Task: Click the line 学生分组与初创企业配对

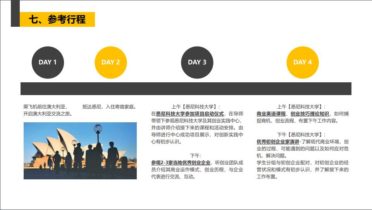Action: (x=283, y=163)
